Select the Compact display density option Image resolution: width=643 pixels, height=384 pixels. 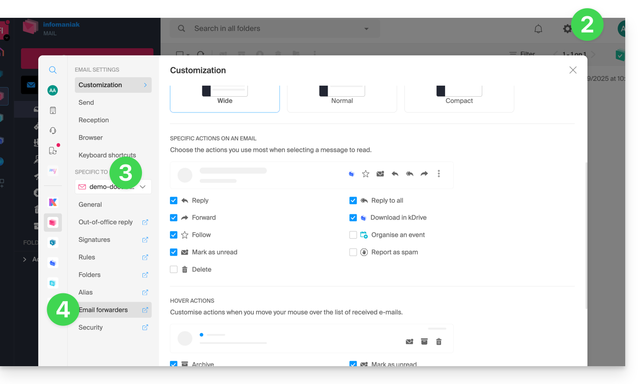tap(459, 99)
